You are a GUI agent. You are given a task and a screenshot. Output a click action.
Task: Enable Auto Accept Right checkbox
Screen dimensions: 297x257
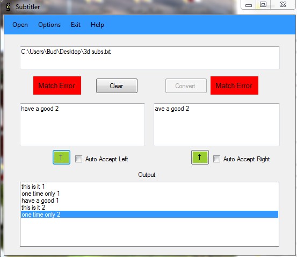click(216, 159)
